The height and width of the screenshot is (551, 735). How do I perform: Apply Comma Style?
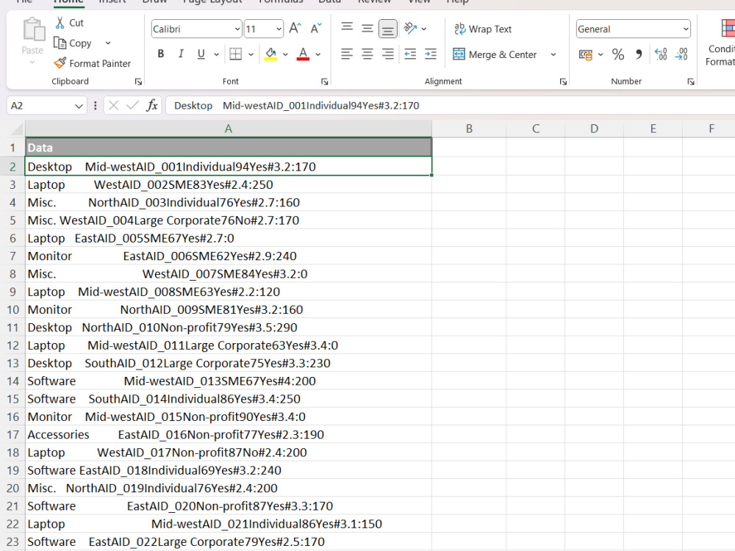tap(639, 54)
